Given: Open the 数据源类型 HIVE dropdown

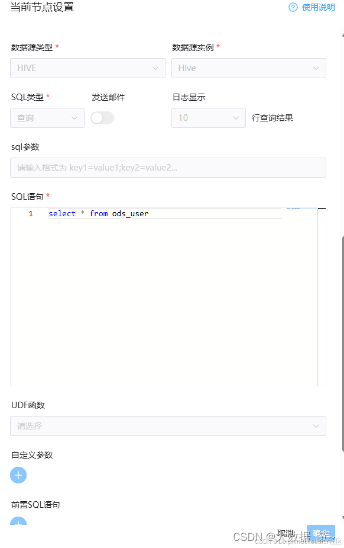Looking at the screenshot, I should pos(87,68).
